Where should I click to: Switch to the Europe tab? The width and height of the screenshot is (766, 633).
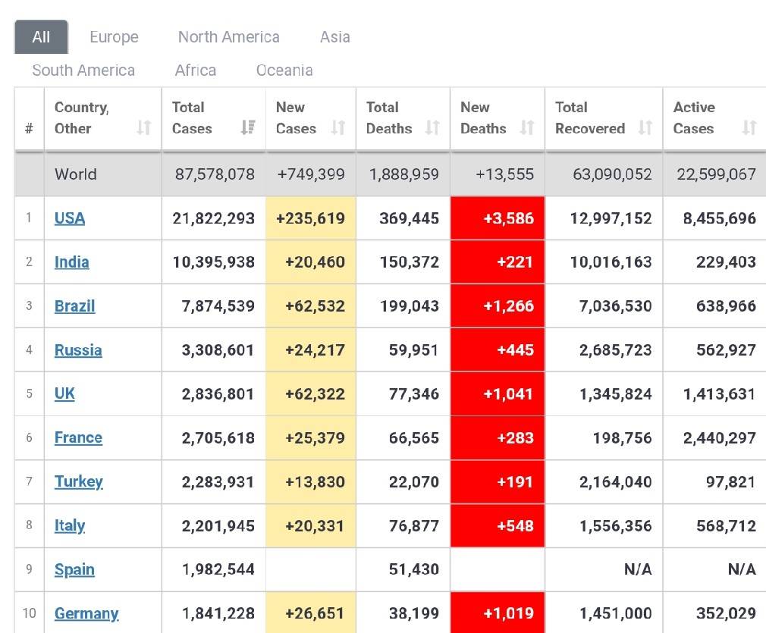(x=114, y=37)
